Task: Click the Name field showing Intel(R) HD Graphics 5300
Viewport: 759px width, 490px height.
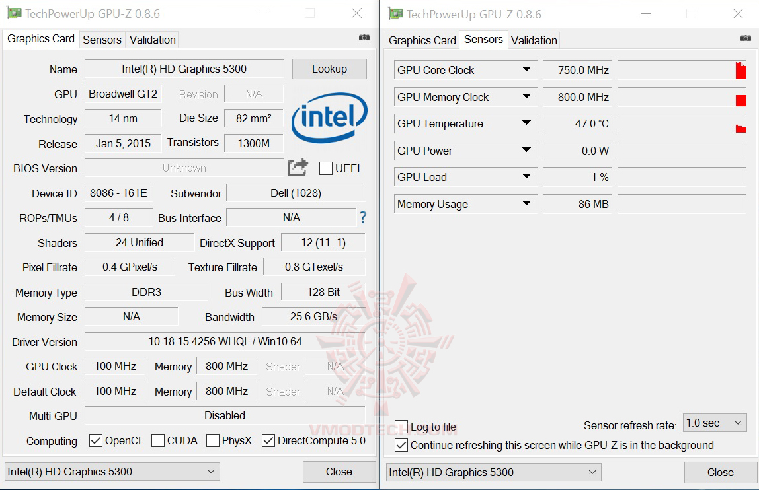Action: coord(184,69)
